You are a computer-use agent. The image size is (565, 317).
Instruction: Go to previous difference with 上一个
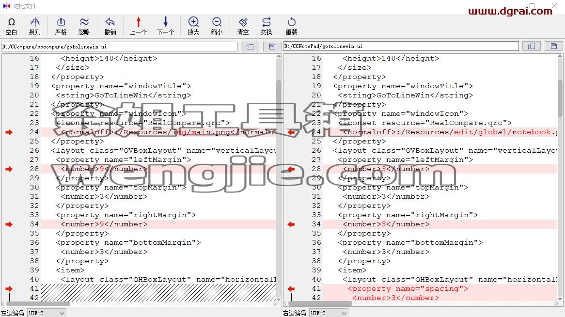(139, 26)
